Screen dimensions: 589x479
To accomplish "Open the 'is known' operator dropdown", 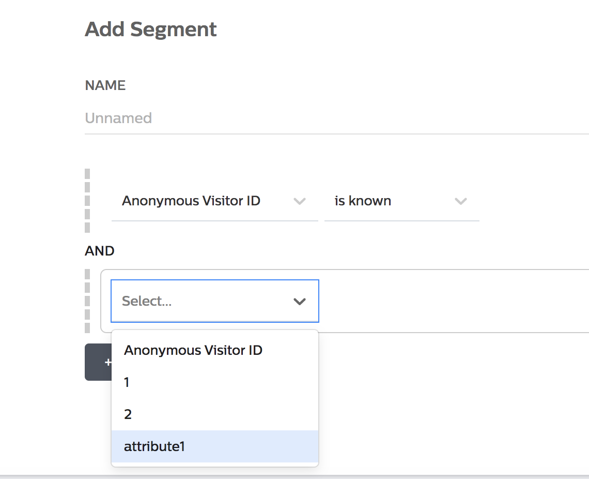I will (x=401, y=201).
